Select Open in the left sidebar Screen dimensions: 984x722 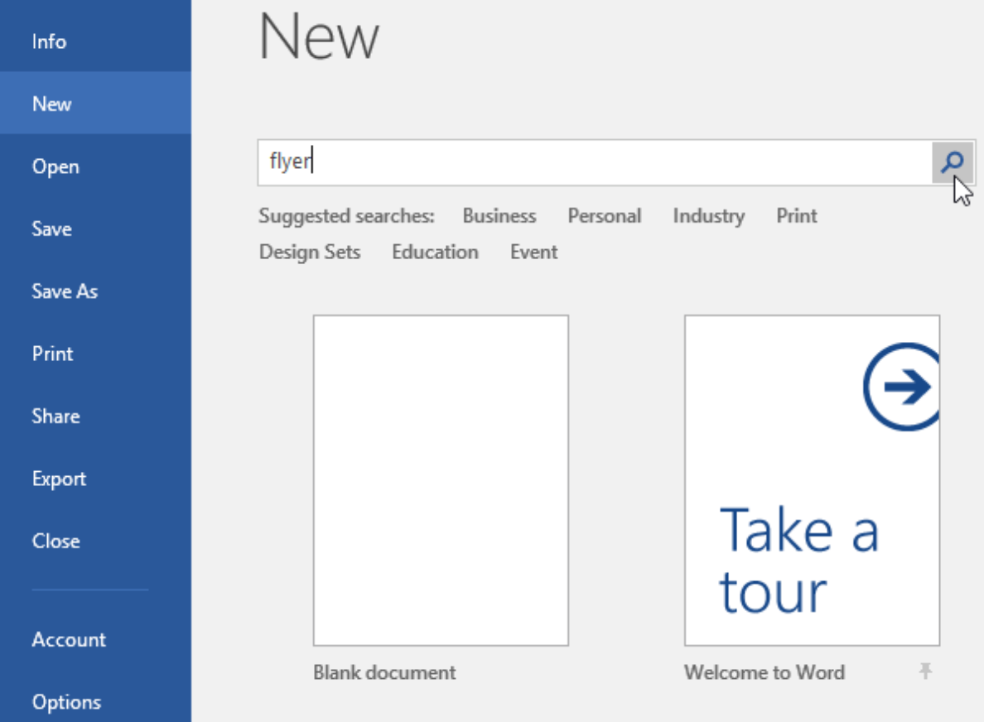(55, 166)
